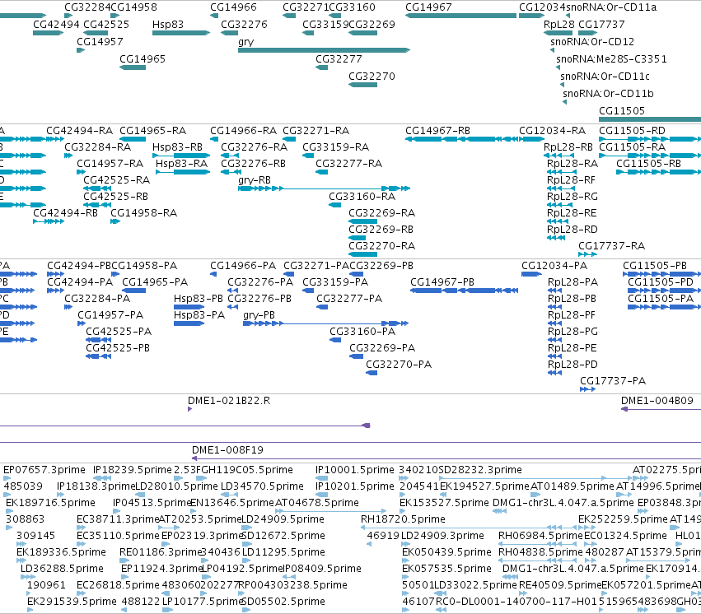The width and height of the screenshot is (701, 614).
Task: Select the EK057535.5prime EST label
Action: (x=446, y=569)
